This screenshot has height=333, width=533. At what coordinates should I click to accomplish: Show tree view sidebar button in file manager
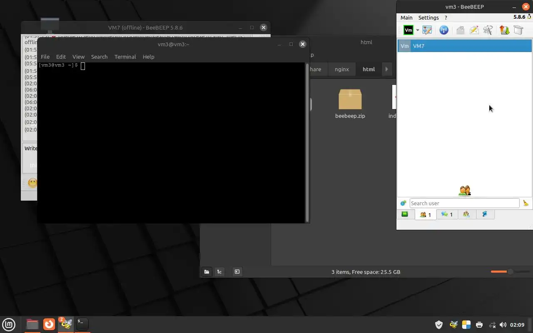tap(219, 272)
